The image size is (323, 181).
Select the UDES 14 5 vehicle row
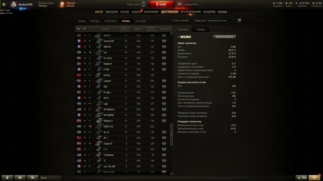click(124, 126)
